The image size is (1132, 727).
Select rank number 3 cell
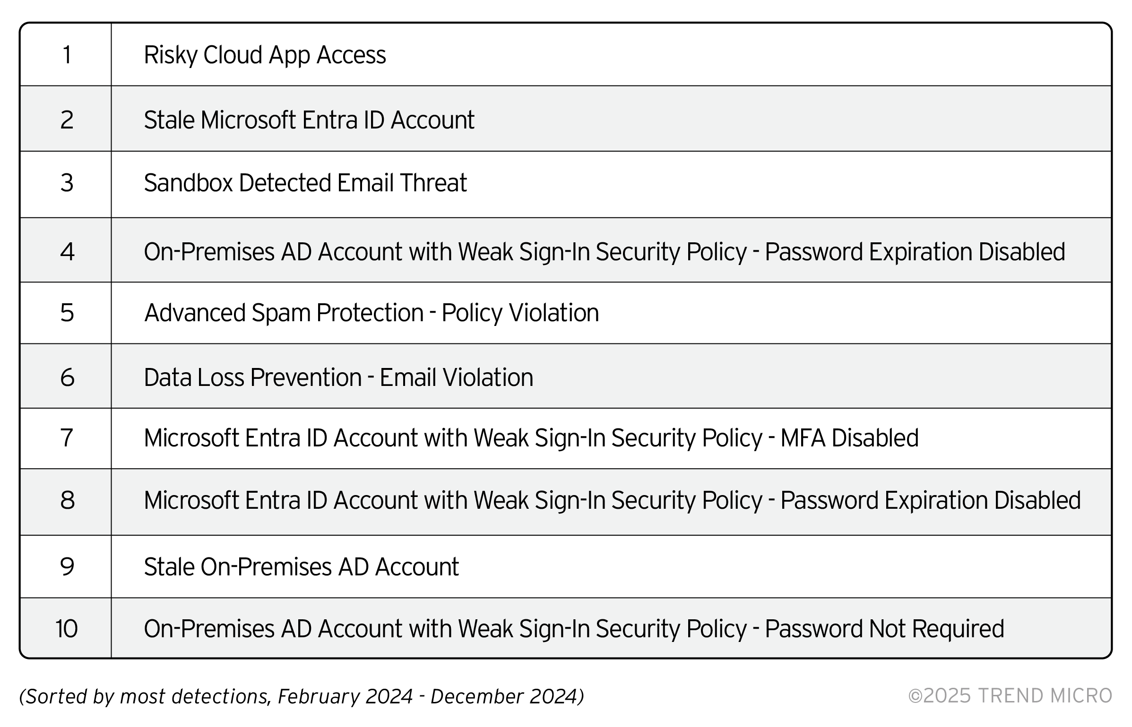point(67,183)
